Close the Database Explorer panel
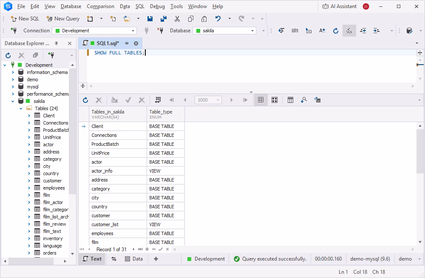The width and height of the screenshot is (425, 278). coord(70,43)
